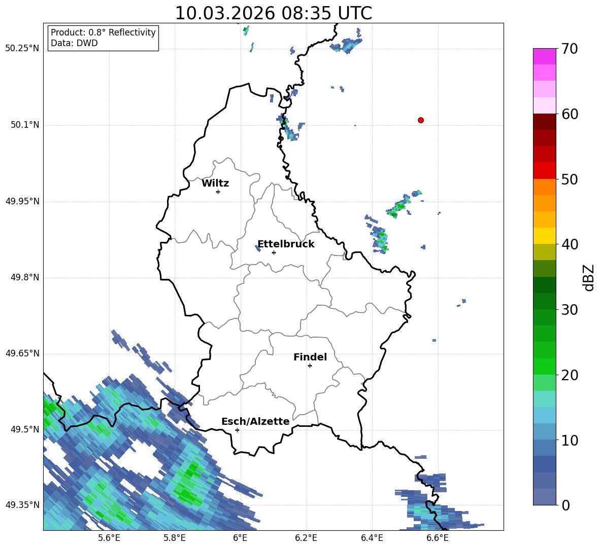Click the orange colorbar segment below 50
Viewport: 601px width, 548px height.
[544, 187]
